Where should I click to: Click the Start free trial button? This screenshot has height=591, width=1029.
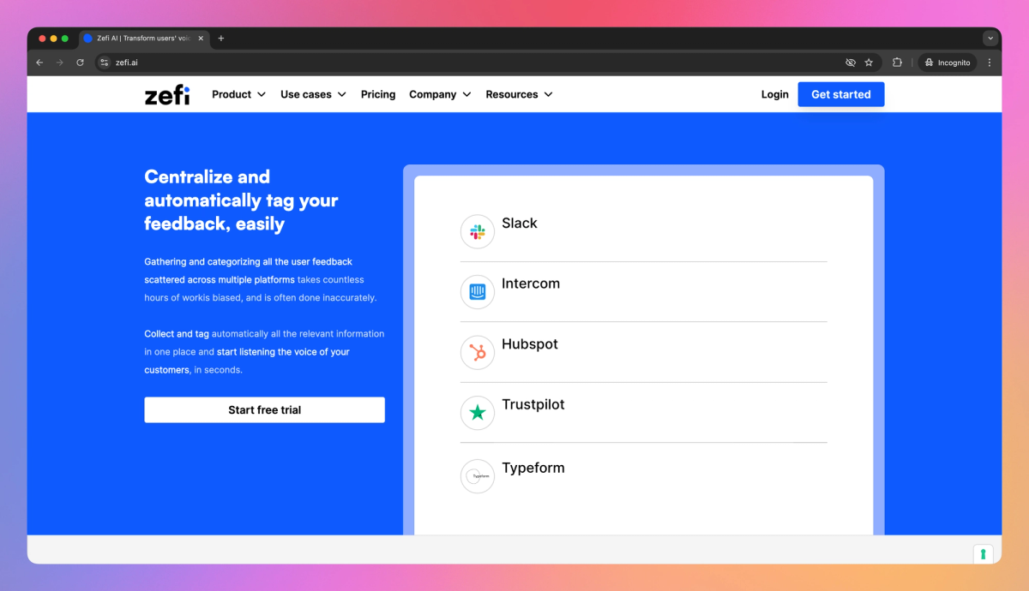[x=264, y=409]
